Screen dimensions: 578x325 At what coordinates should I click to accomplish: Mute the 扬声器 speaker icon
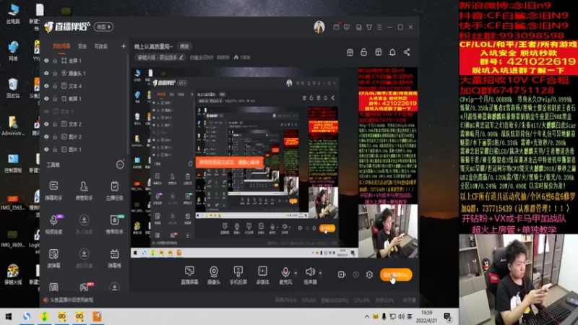pos(310,272)
